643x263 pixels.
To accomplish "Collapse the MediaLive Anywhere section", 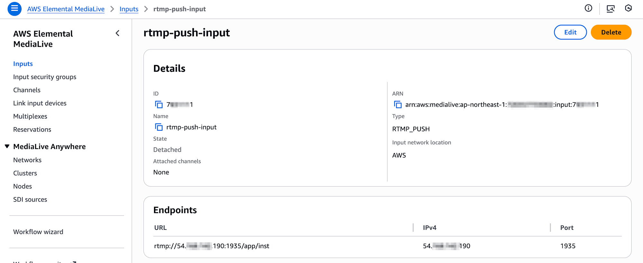I will (7, 146).
